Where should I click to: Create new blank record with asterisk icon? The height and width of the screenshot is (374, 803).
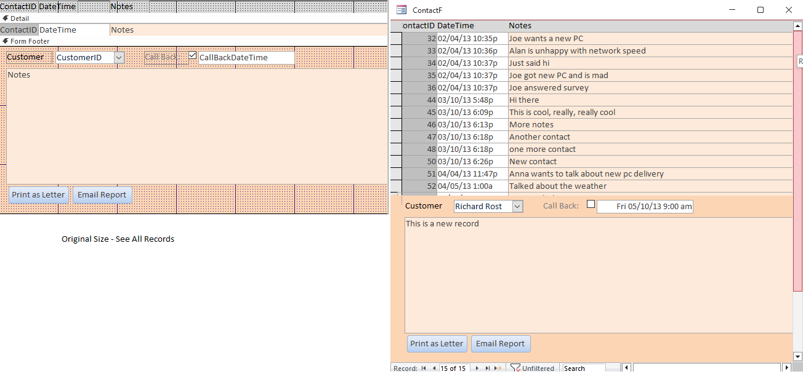[499, 368]
